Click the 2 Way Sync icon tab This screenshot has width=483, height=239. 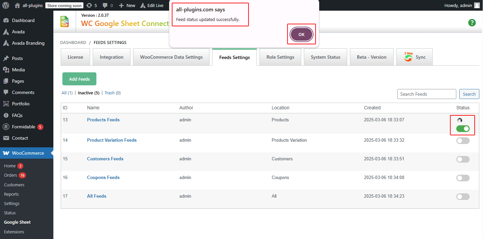click(414, 57)
